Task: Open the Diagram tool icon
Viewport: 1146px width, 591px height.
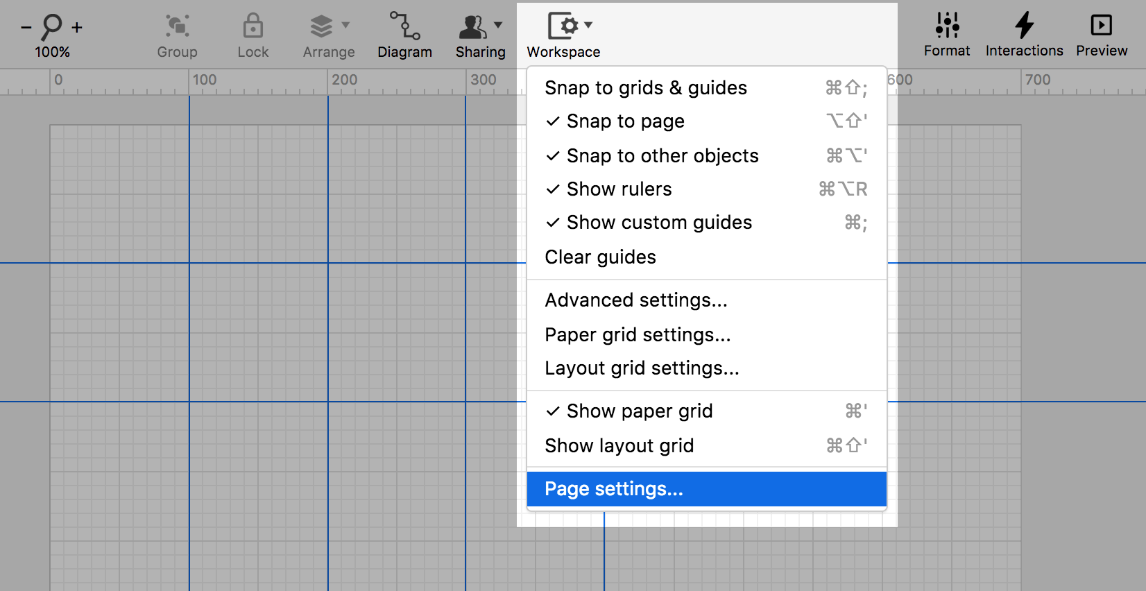Action: [404, 26]
